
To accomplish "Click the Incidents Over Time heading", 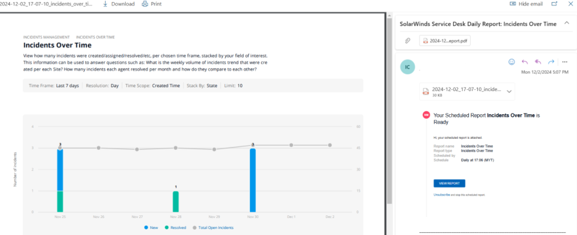I will tap(57, 45).
